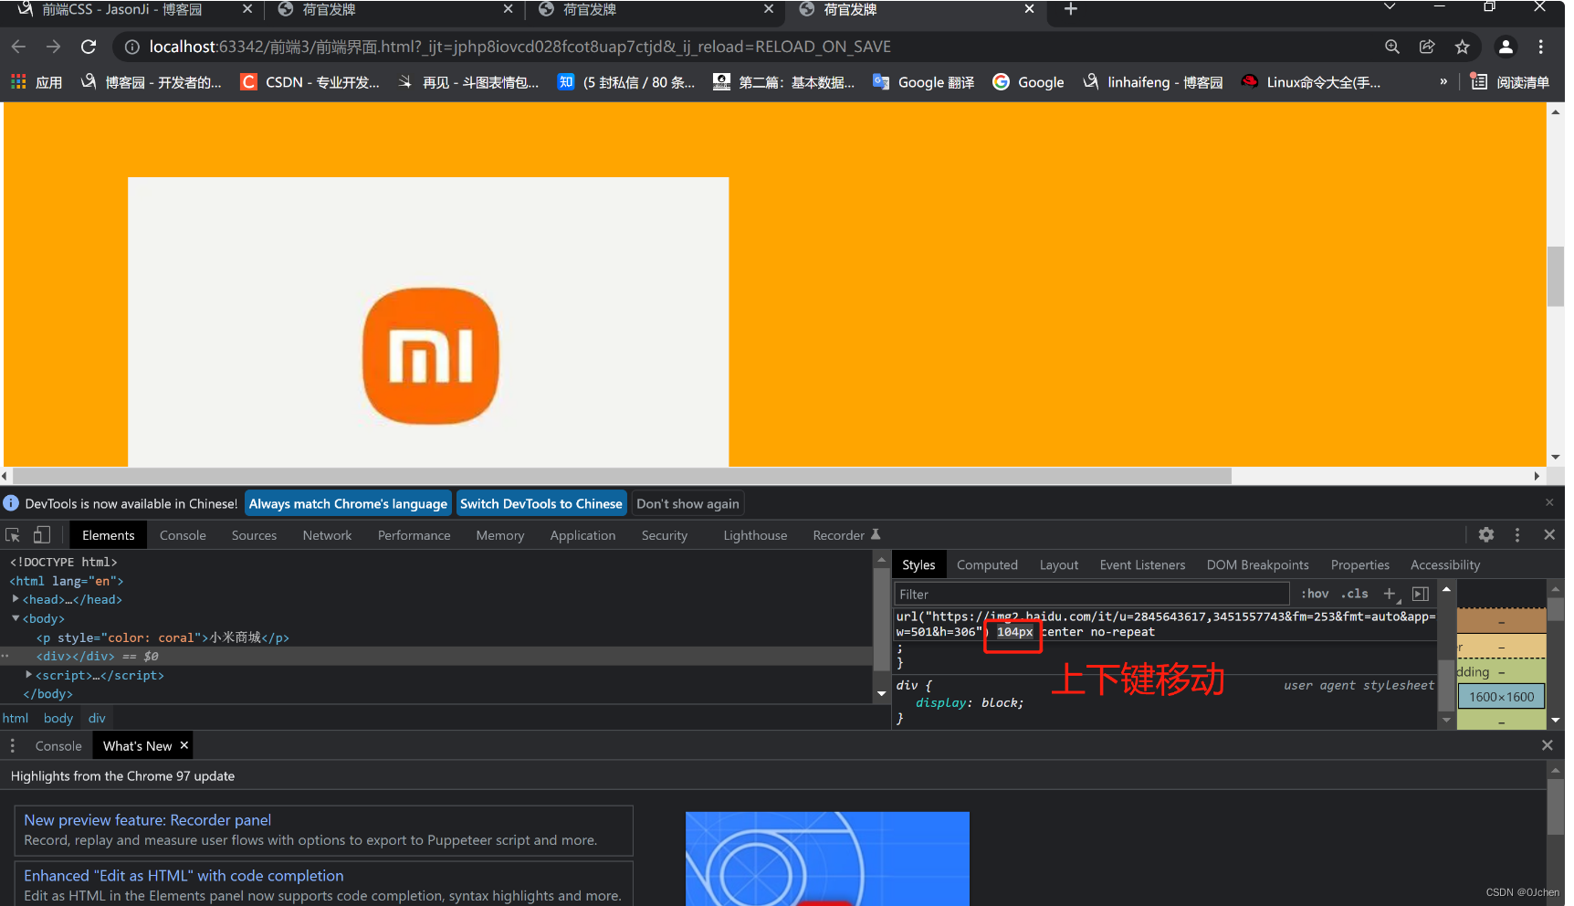Toggle the :hov element state panel
Viewport: 1574px width, 906px height.
(1315, 594)
